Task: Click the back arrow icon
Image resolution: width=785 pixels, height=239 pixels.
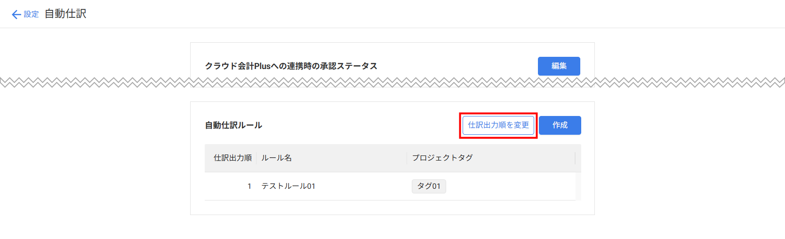Action: pyautogui.click(x=16, y=15)
